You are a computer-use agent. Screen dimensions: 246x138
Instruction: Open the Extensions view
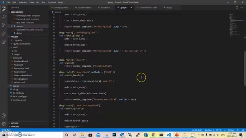tap(4, 42)
